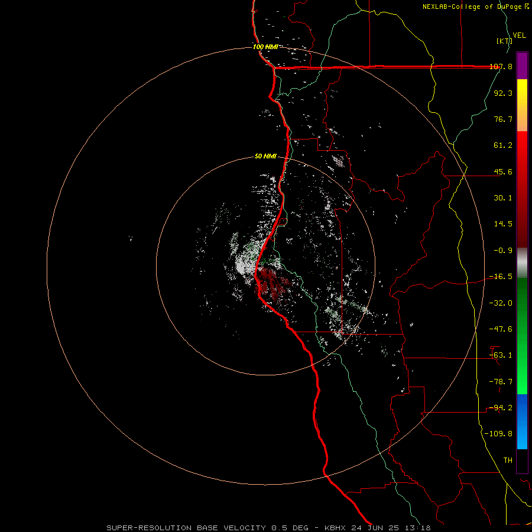This screenshot has height=532, width=532.
Task: Select the -16.5 scale value
Action: click(501, 277)
